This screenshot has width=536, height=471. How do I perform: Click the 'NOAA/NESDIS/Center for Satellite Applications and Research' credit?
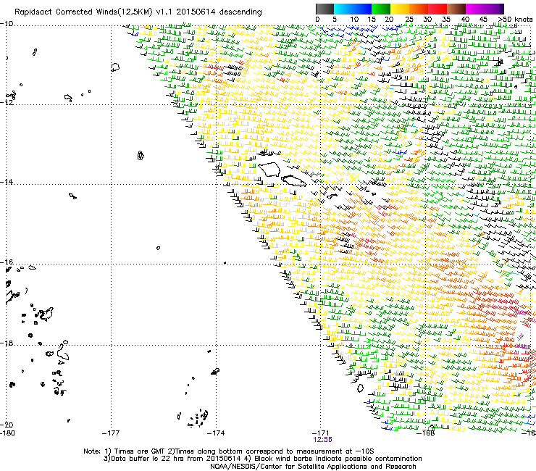313,467
